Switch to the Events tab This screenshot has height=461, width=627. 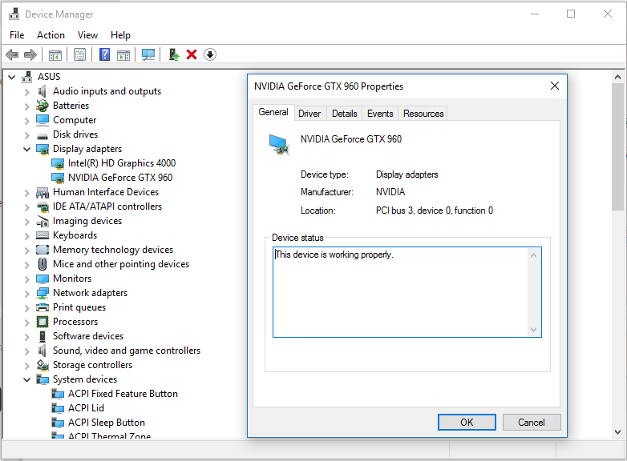click(x=380, y=114)
